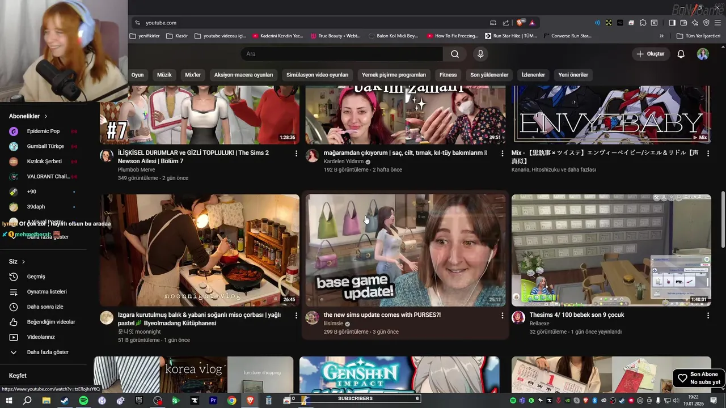
Task: Open options menu for ENVY BABY mix
Action: tap(708, 153)
